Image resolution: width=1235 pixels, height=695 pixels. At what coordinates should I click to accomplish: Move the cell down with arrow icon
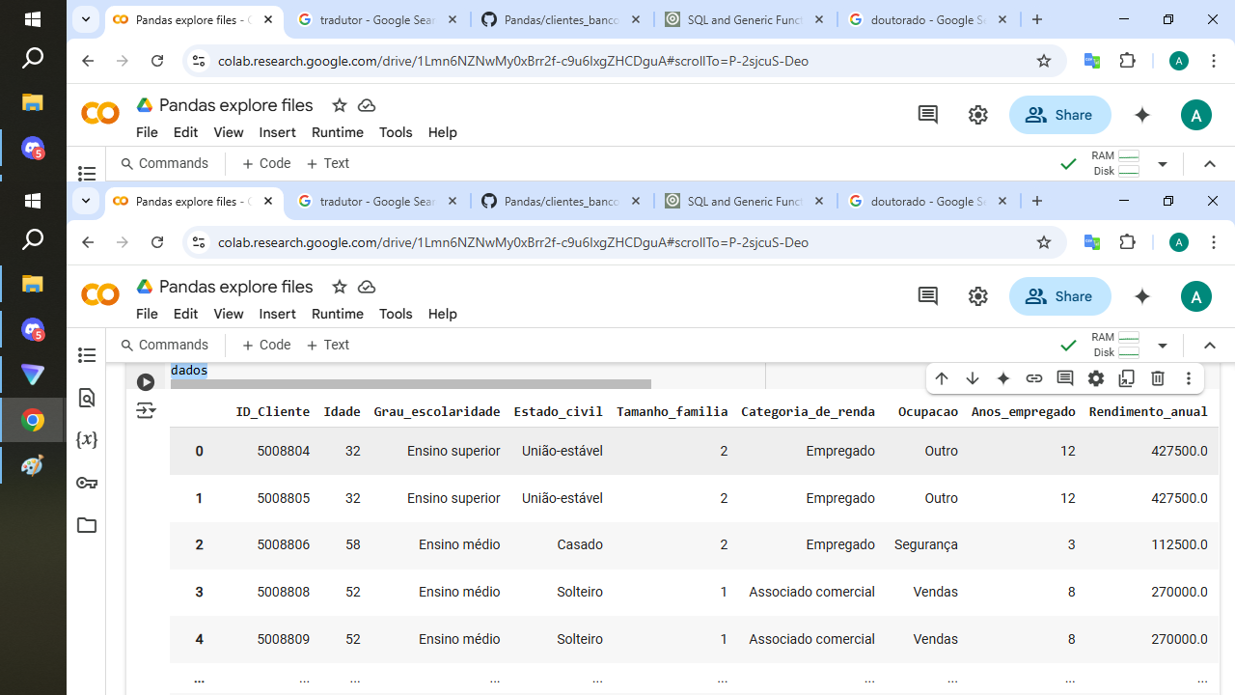[x=973, y=378]
